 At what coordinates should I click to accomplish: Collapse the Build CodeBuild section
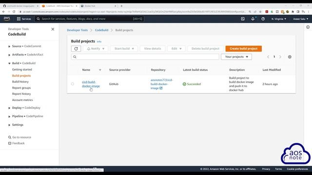point(9,63)
